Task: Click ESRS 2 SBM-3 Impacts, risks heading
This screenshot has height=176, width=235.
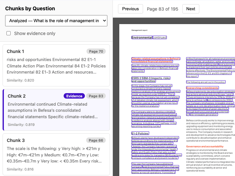Action: pos(151,80)
